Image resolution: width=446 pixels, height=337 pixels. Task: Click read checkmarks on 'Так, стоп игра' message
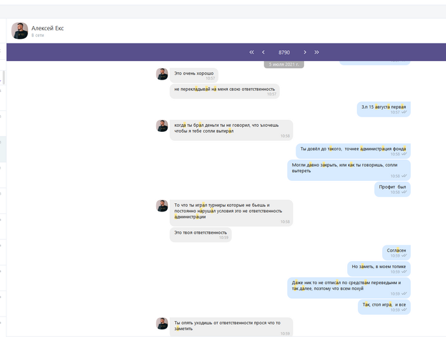[x=404, y=310]
